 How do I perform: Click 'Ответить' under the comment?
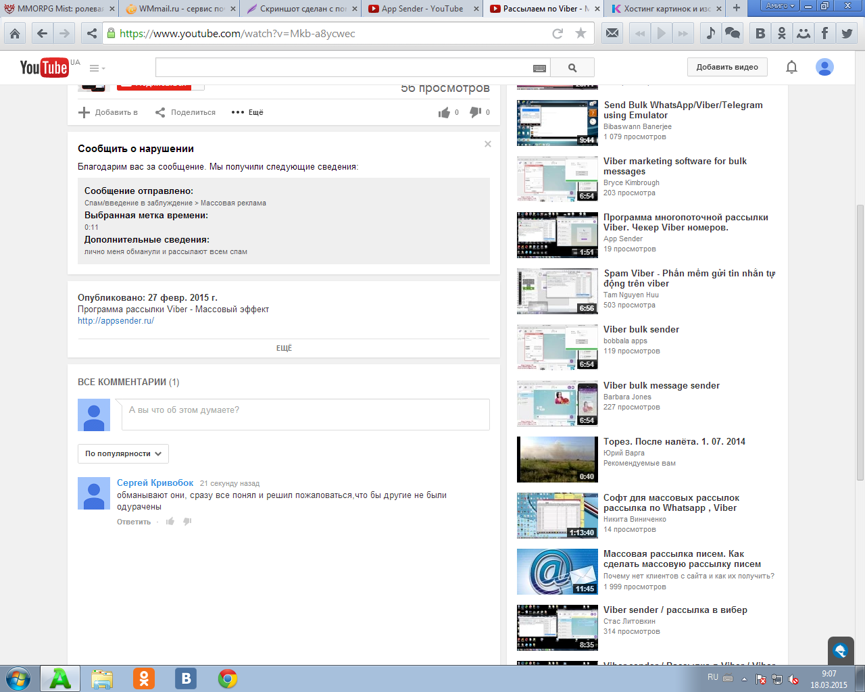pos(134,522)
